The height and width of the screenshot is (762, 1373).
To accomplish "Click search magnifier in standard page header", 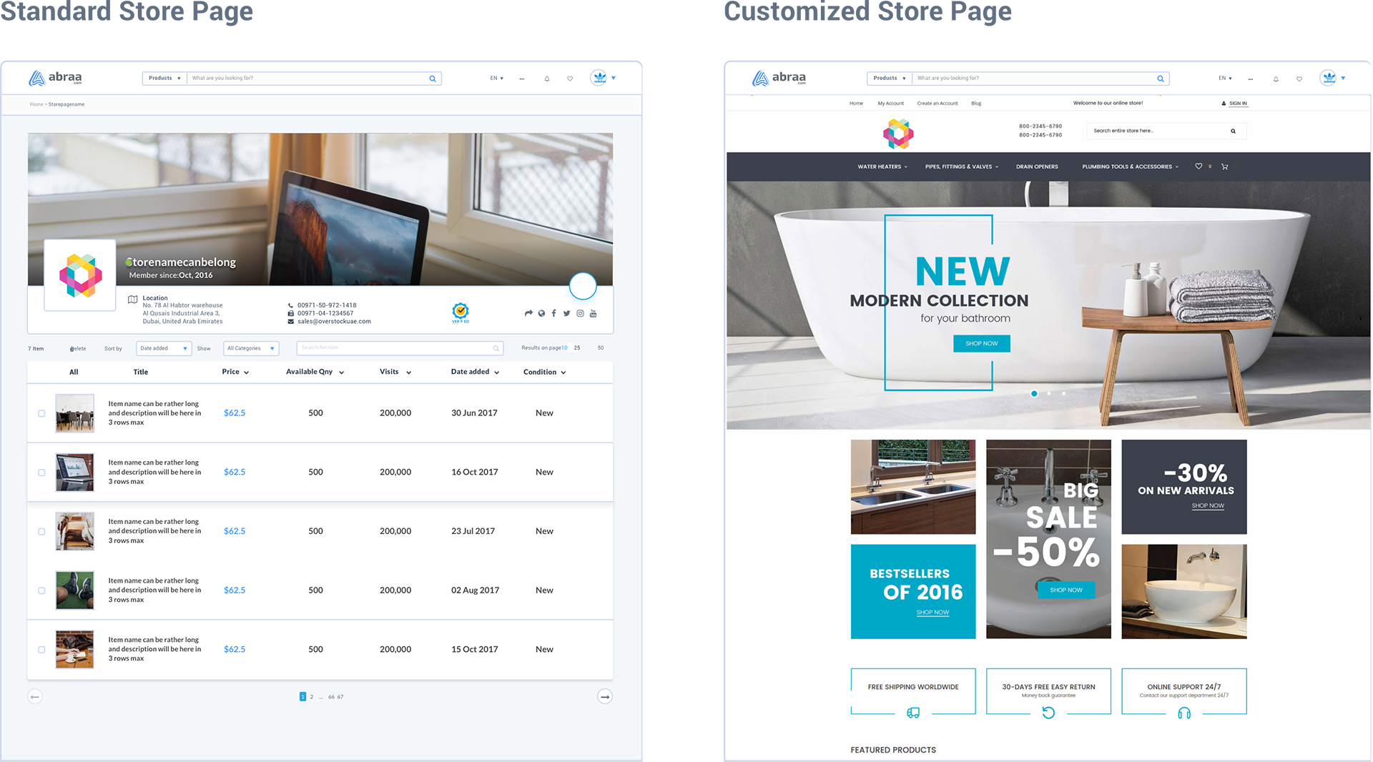I will click(x=432, y=79).
